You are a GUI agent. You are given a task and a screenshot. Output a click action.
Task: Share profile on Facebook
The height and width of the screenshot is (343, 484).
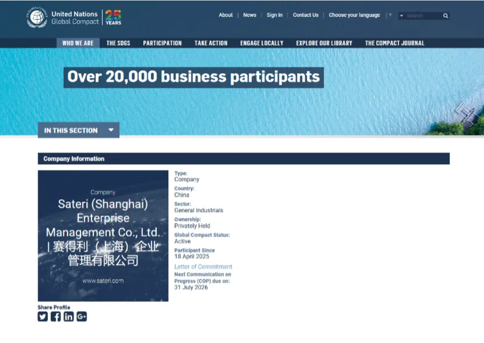(56, 317)
